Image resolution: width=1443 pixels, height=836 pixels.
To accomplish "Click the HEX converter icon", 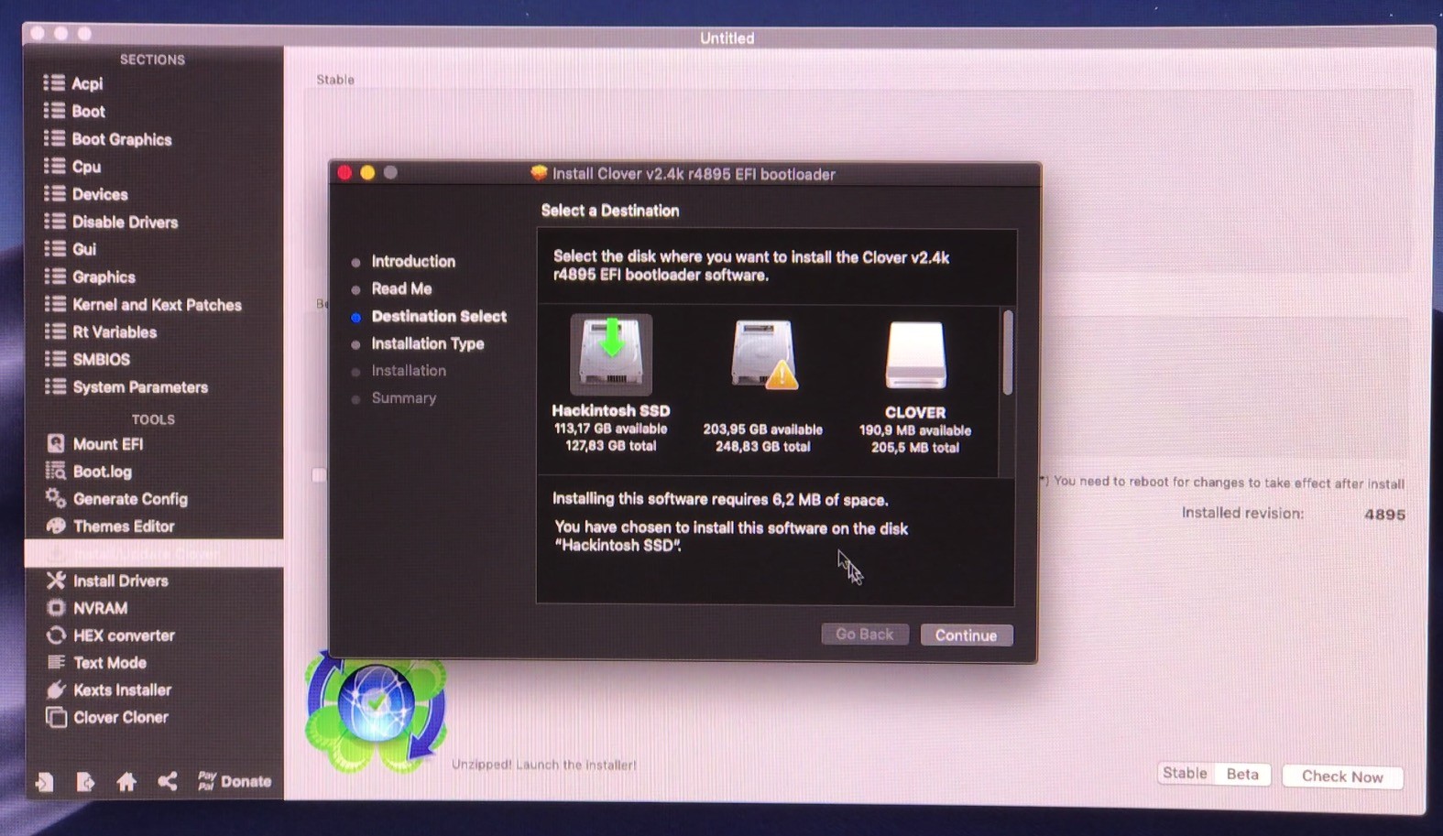I will coord(56,635).
